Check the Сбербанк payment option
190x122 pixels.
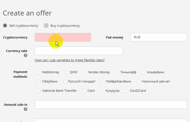click(39, 81)
